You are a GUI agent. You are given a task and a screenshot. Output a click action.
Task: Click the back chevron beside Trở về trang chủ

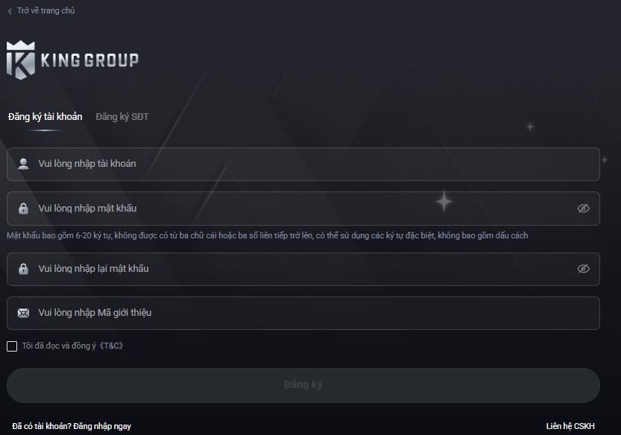10,11
